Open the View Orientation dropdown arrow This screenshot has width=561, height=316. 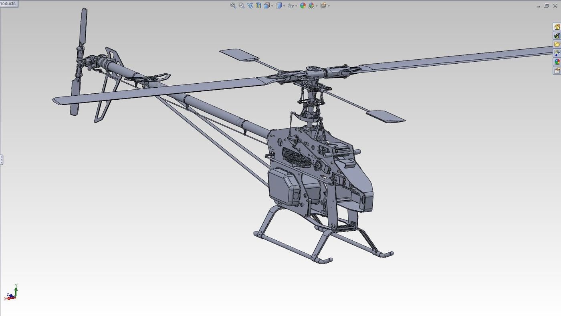point(272,6)
